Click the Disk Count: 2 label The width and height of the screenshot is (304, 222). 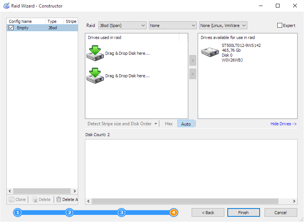pyautogui.click(x=98, y=135)
